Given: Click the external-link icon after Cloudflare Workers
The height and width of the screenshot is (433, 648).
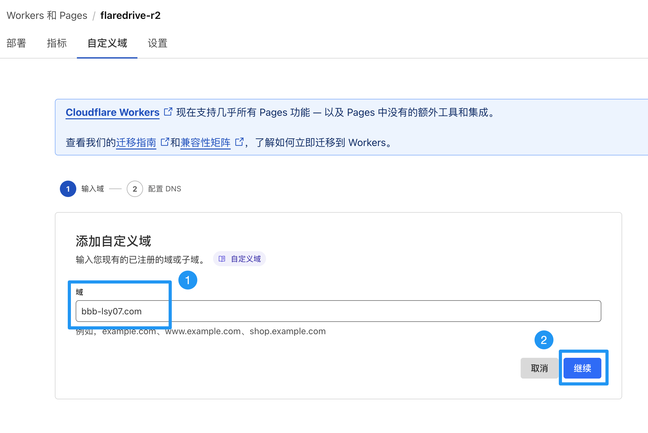Looking at the screenshot, I should [x=168, y=111].
